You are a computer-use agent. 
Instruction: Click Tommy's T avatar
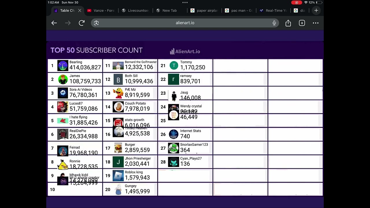174,66
